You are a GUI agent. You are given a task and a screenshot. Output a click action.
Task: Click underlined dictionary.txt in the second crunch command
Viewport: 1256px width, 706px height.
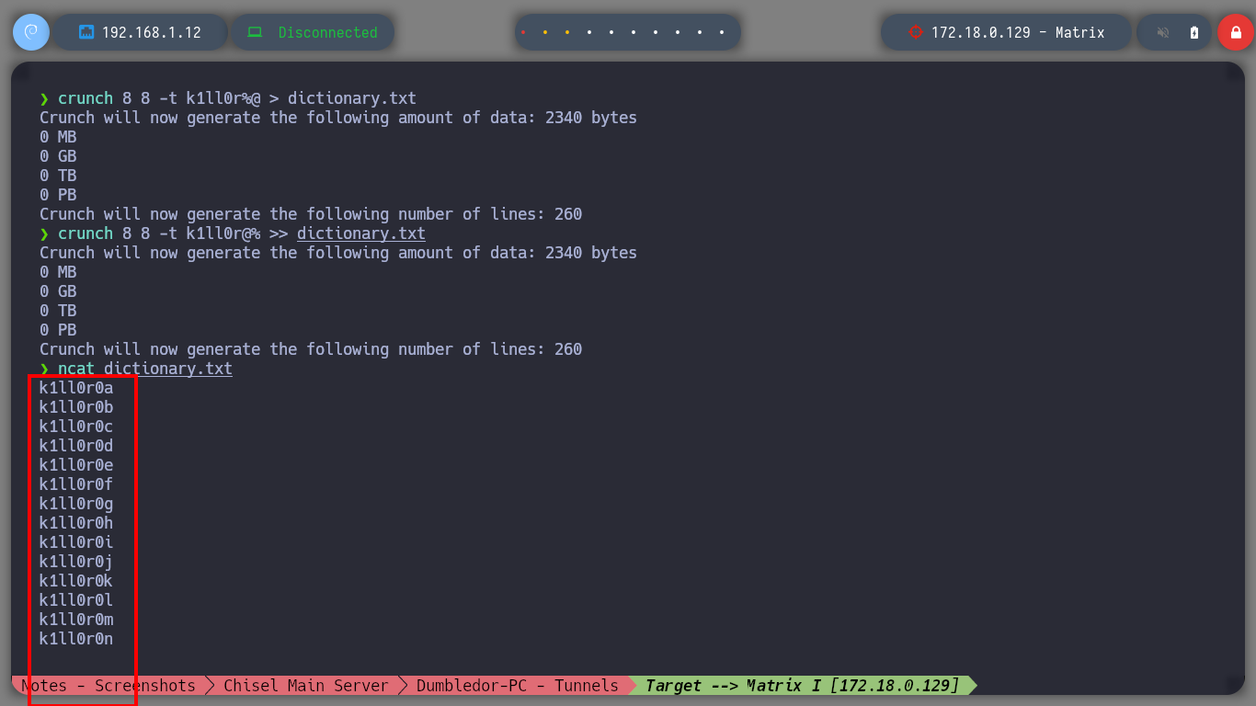[x=361, y=233]
